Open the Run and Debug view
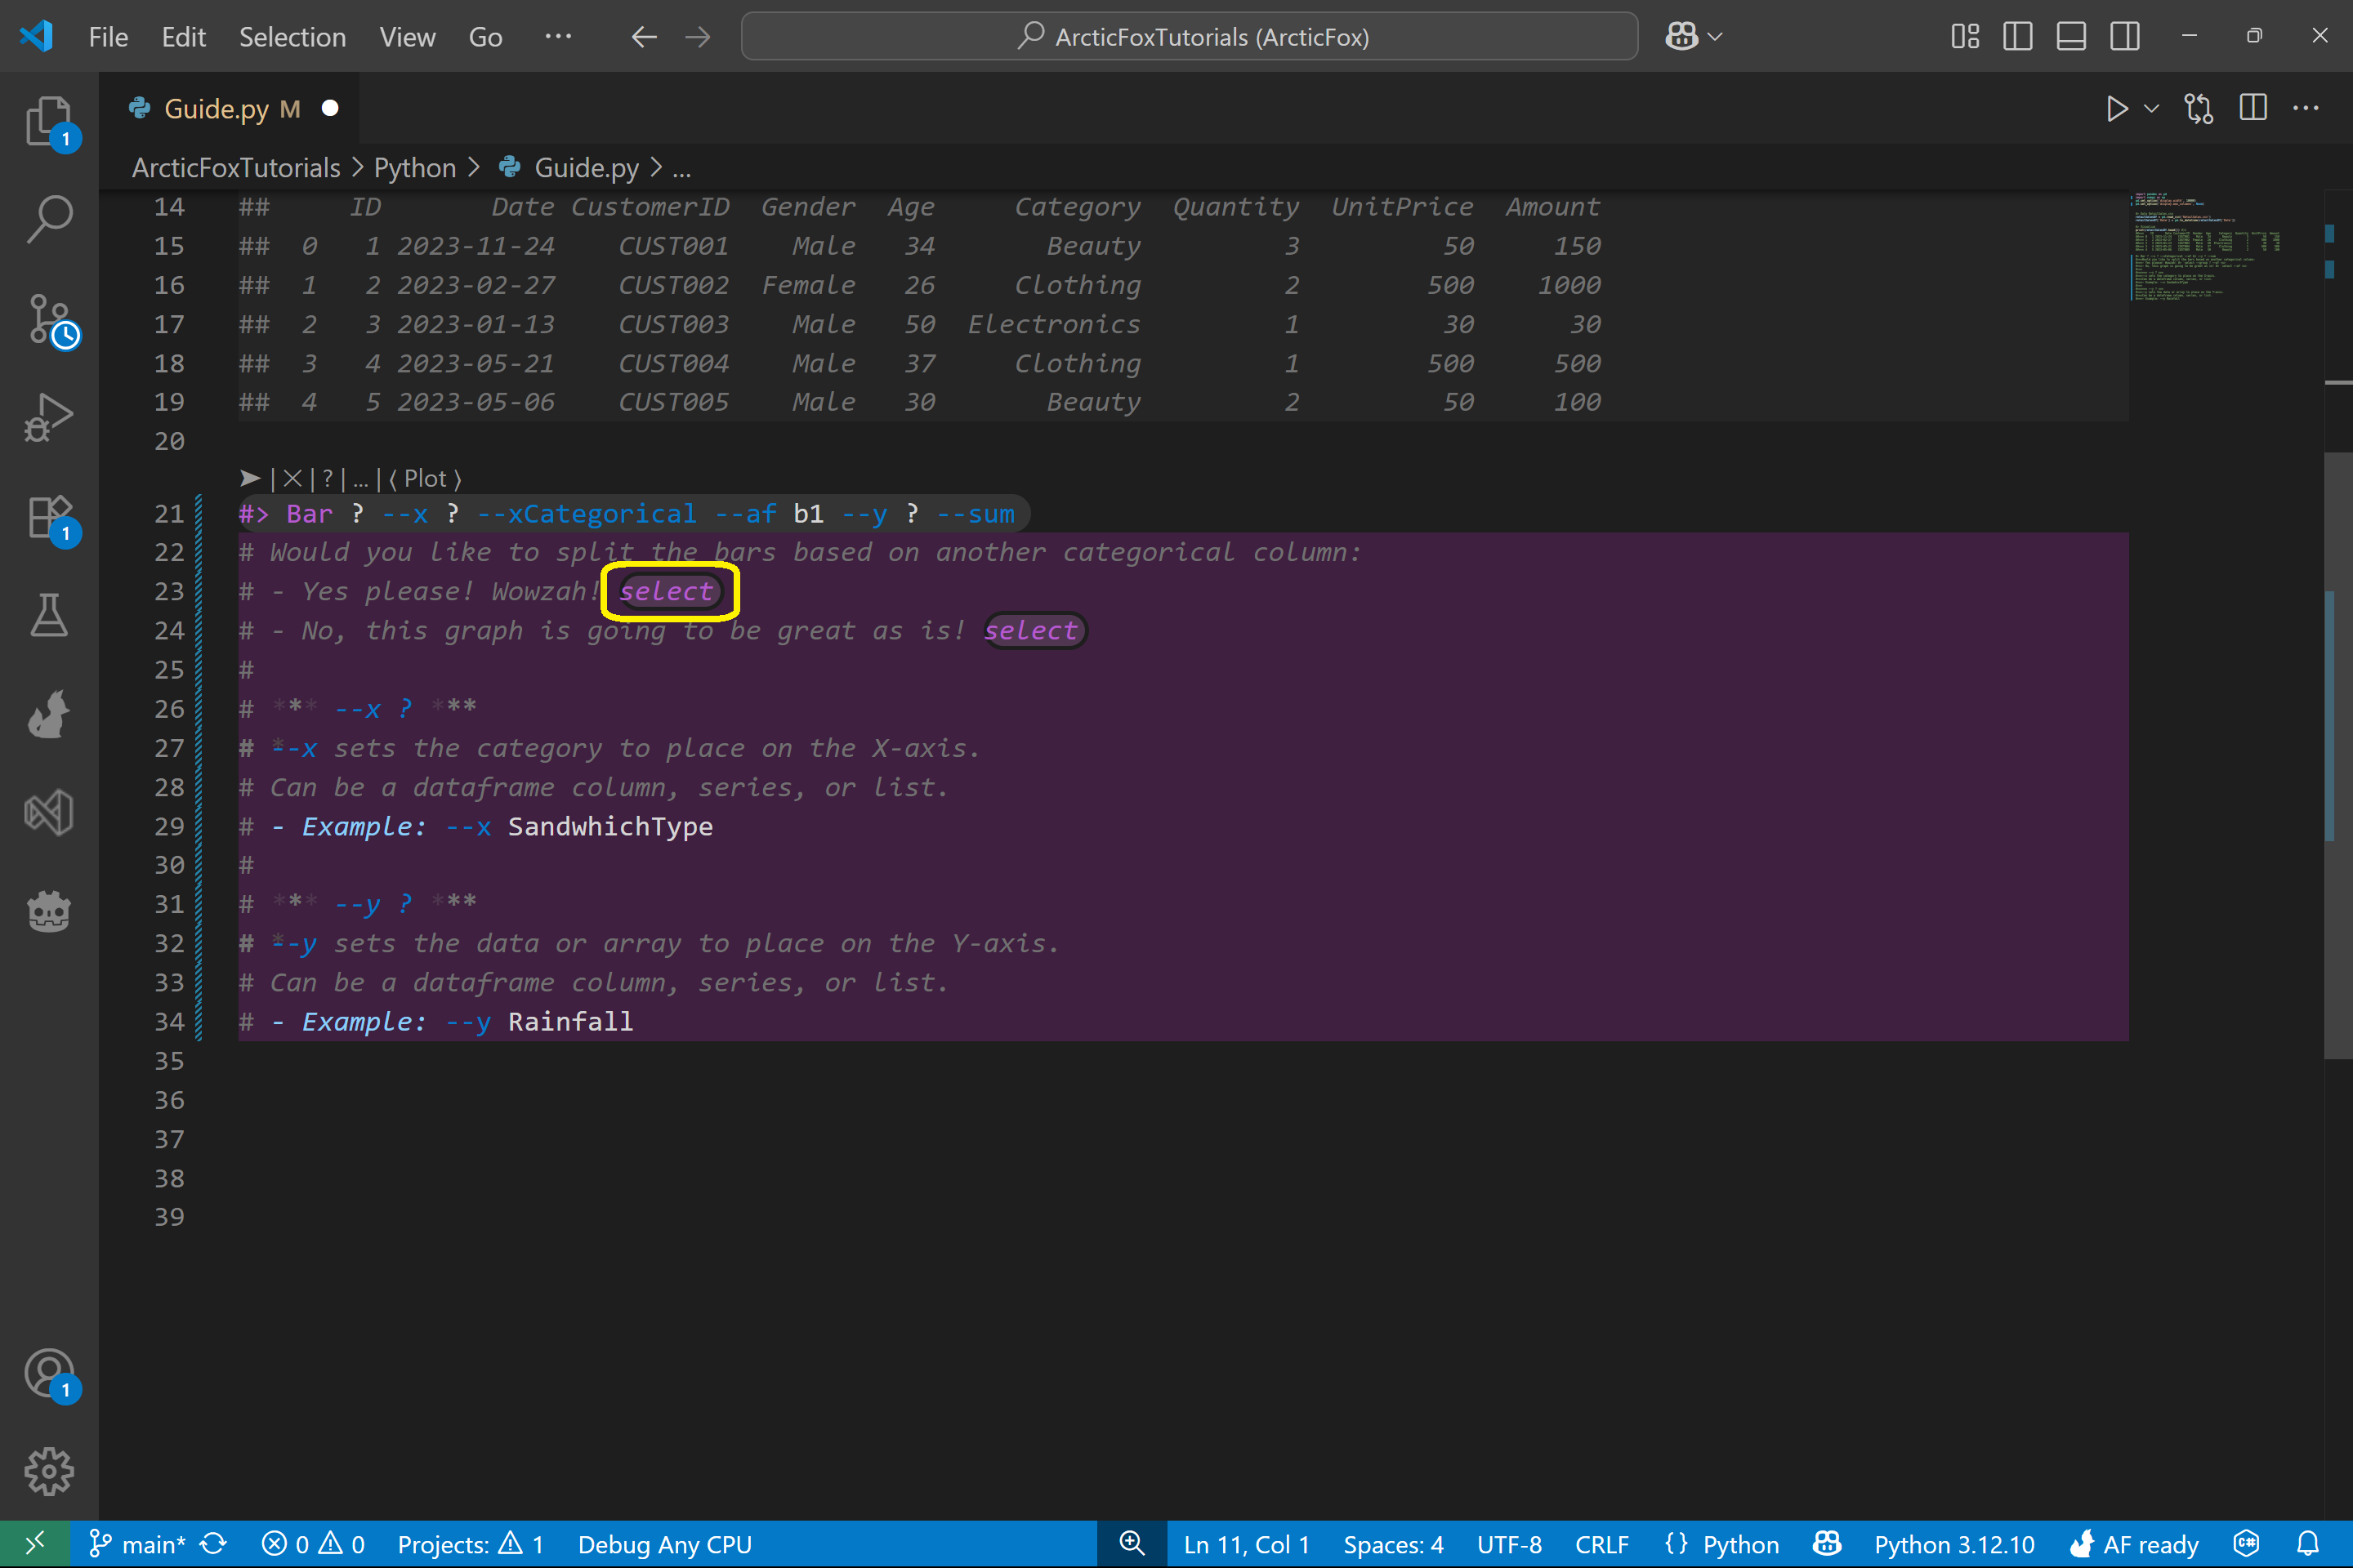The image size is (2353, 1568). click(x=49, y=417)
